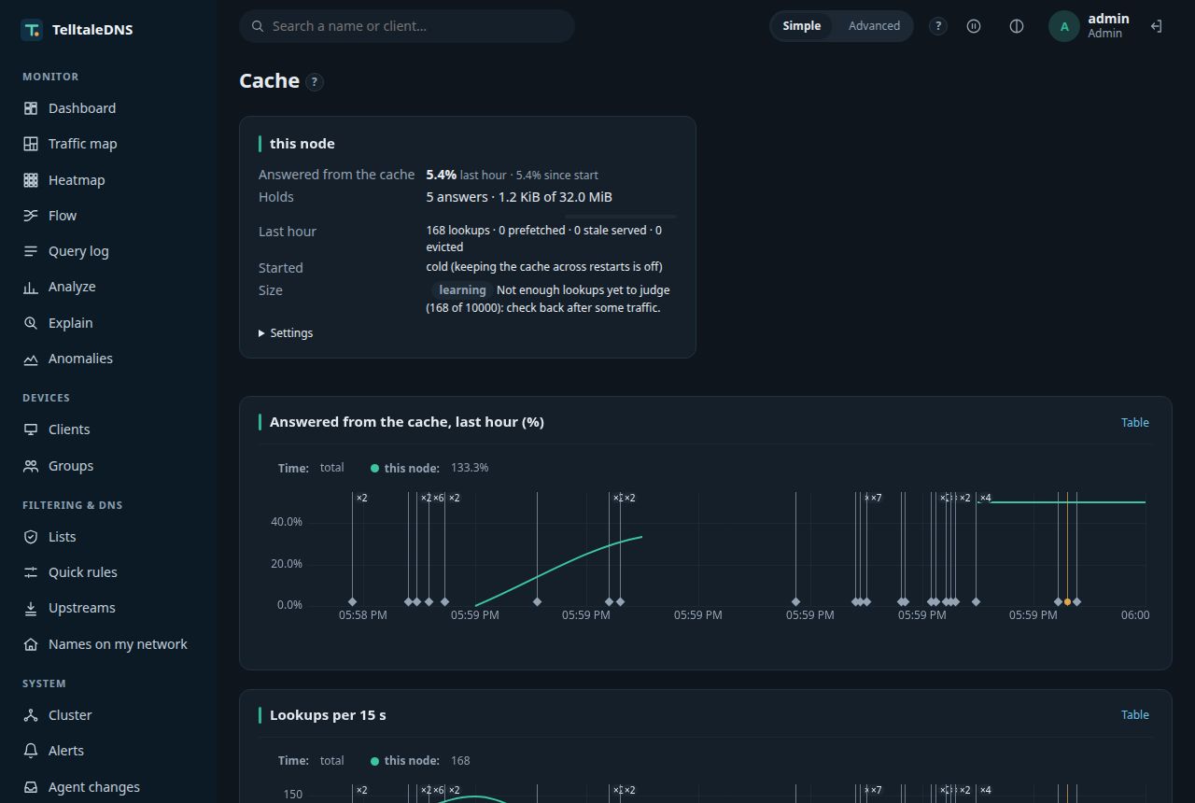This screenshot has height=803, width=1195.
Task: Click '5 answers · 1.2 KiB of 32.0 MiB'
Action: pos(519,197)
